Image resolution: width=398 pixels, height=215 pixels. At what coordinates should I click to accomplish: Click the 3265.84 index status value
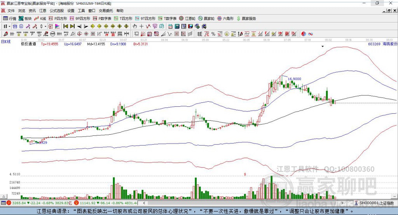point(19,203)
